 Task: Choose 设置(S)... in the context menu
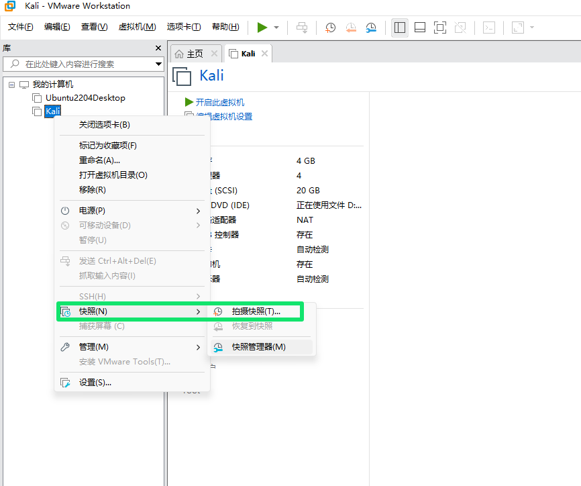(x=95, y=383)
